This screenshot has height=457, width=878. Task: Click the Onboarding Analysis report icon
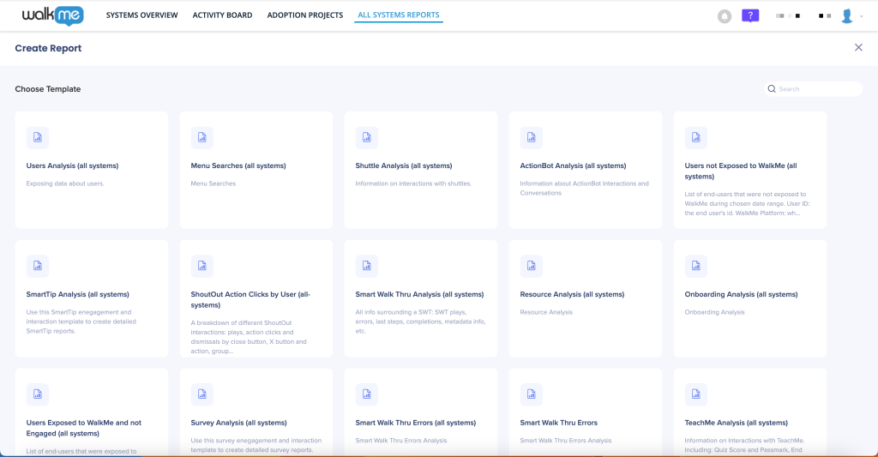[x=696, y=267]
